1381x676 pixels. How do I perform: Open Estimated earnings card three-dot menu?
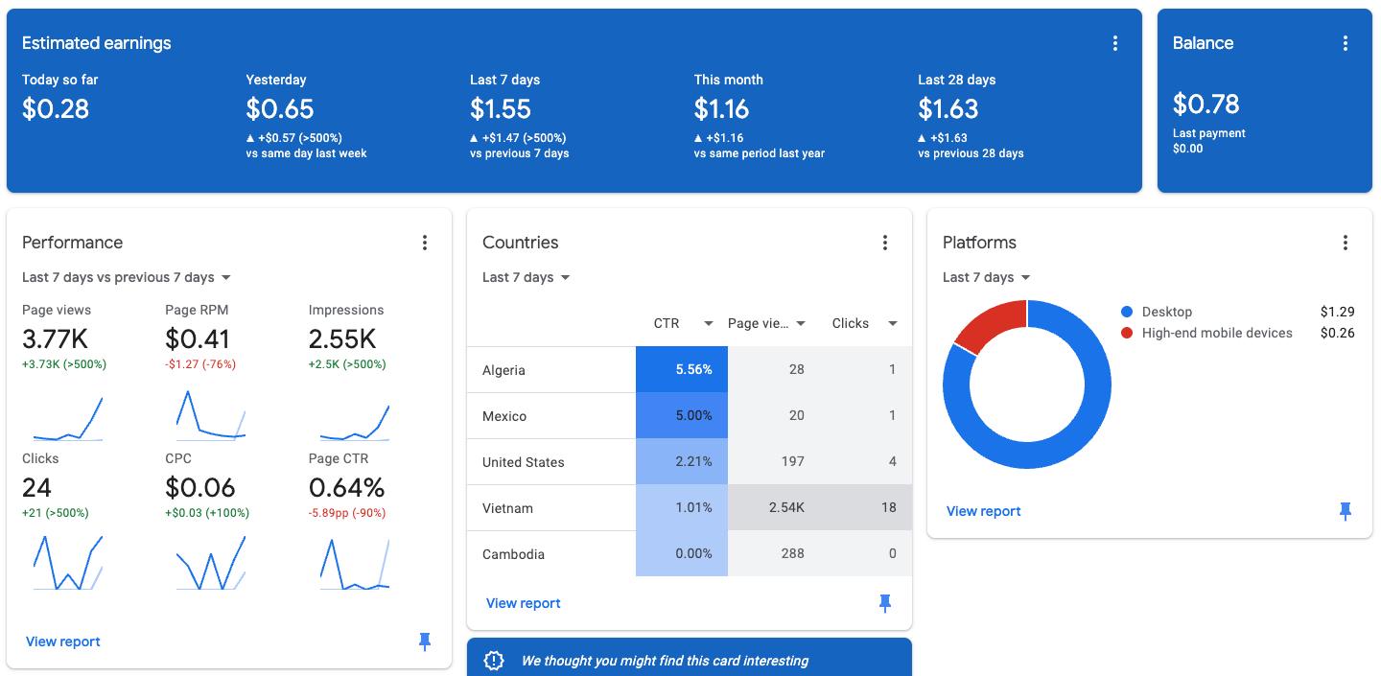[1114, 43]
